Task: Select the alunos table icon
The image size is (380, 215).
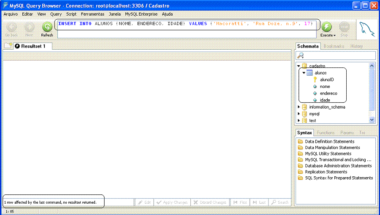Action: click(310, 73)
